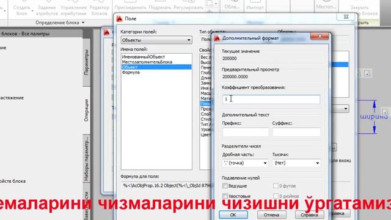Viewport: 391px width, 220px height.
Task: Open the dropdown behind the format dialog on the right
Action: (345, 109)
